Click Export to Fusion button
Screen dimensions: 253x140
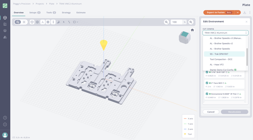[x=219, y=12]
